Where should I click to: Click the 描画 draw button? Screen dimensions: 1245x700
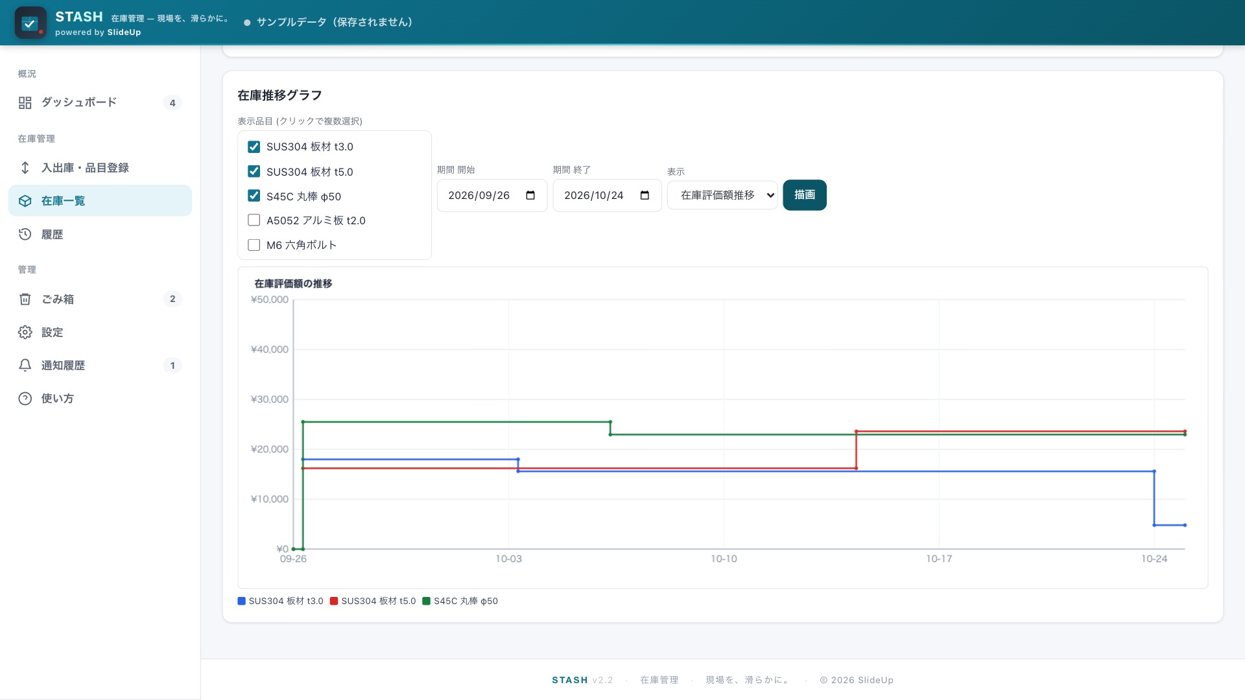[x=805, y=195]
